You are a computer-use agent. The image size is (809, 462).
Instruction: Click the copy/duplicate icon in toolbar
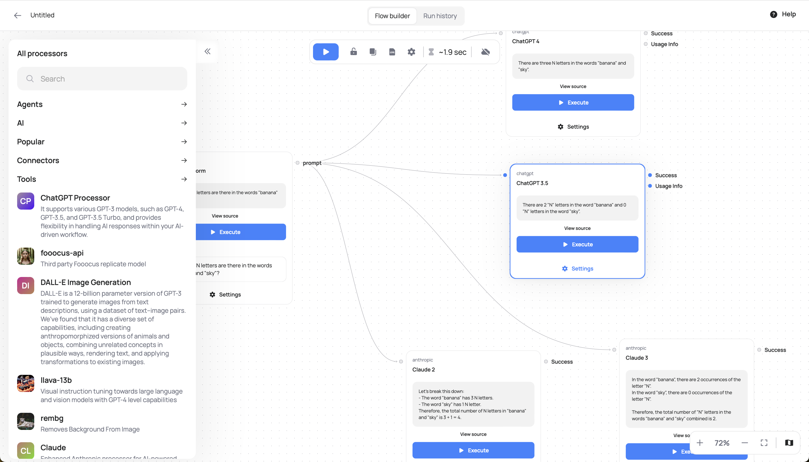[x=373, y=52]
